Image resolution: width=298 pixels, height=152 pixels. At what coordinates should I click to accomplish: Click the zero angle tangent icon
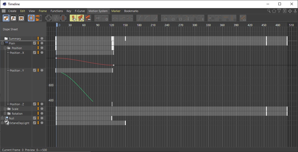(x=98, y=18)
